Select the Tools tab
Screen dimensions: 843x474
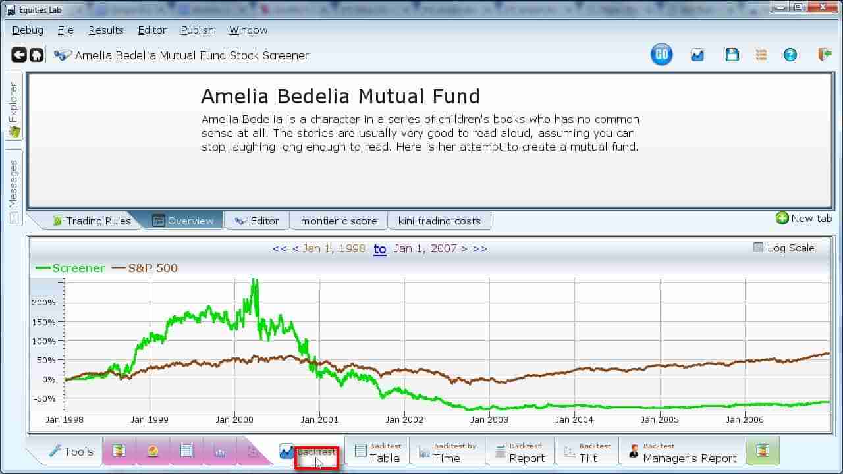70,452
